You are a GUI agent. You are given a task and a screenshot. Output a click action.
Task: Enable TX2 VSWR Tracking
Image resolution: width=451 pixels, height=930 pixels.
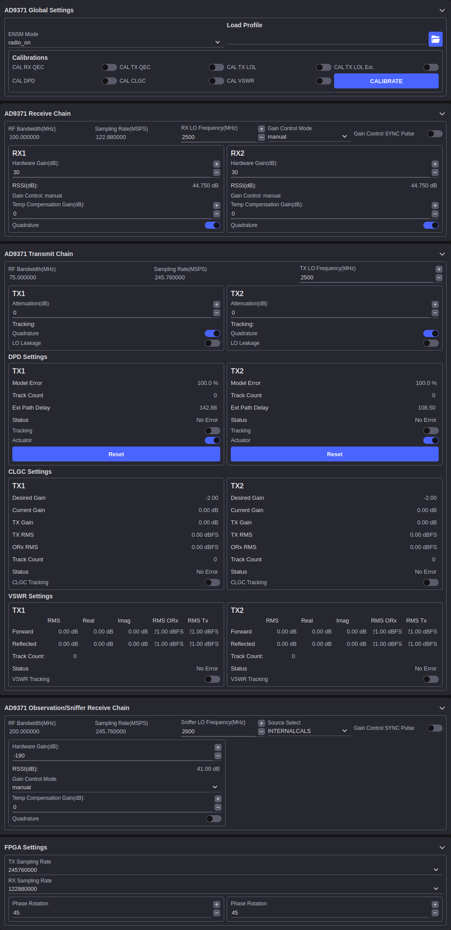(x=431, y=679)
